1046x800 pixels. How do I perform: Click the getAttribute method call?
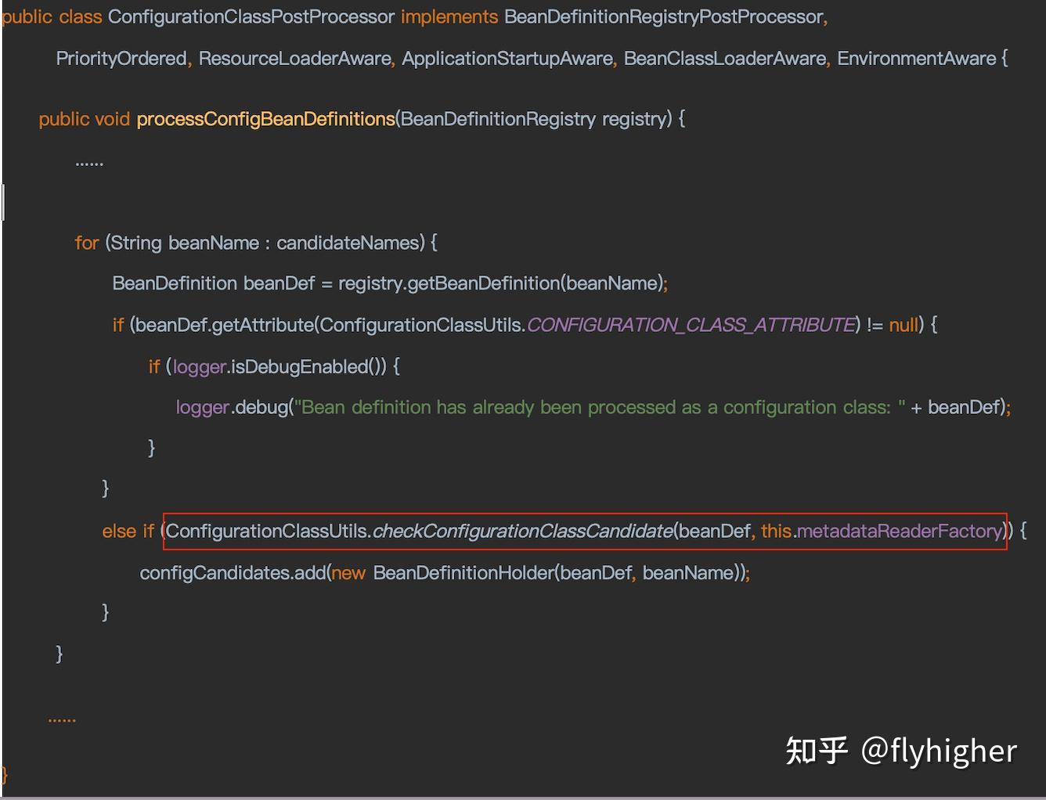[x=263, y=325]
